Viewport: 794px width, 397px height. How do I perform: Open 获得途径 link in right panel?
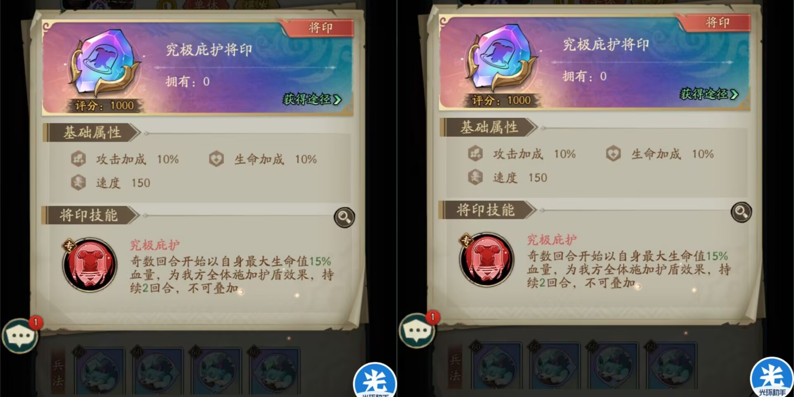pyautogui.click(x=709, y=94)
